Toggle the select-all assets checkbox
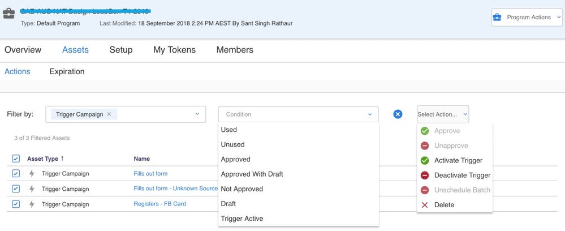The width and height of the screenshot is (565, 231). click(x=16, y=159)
